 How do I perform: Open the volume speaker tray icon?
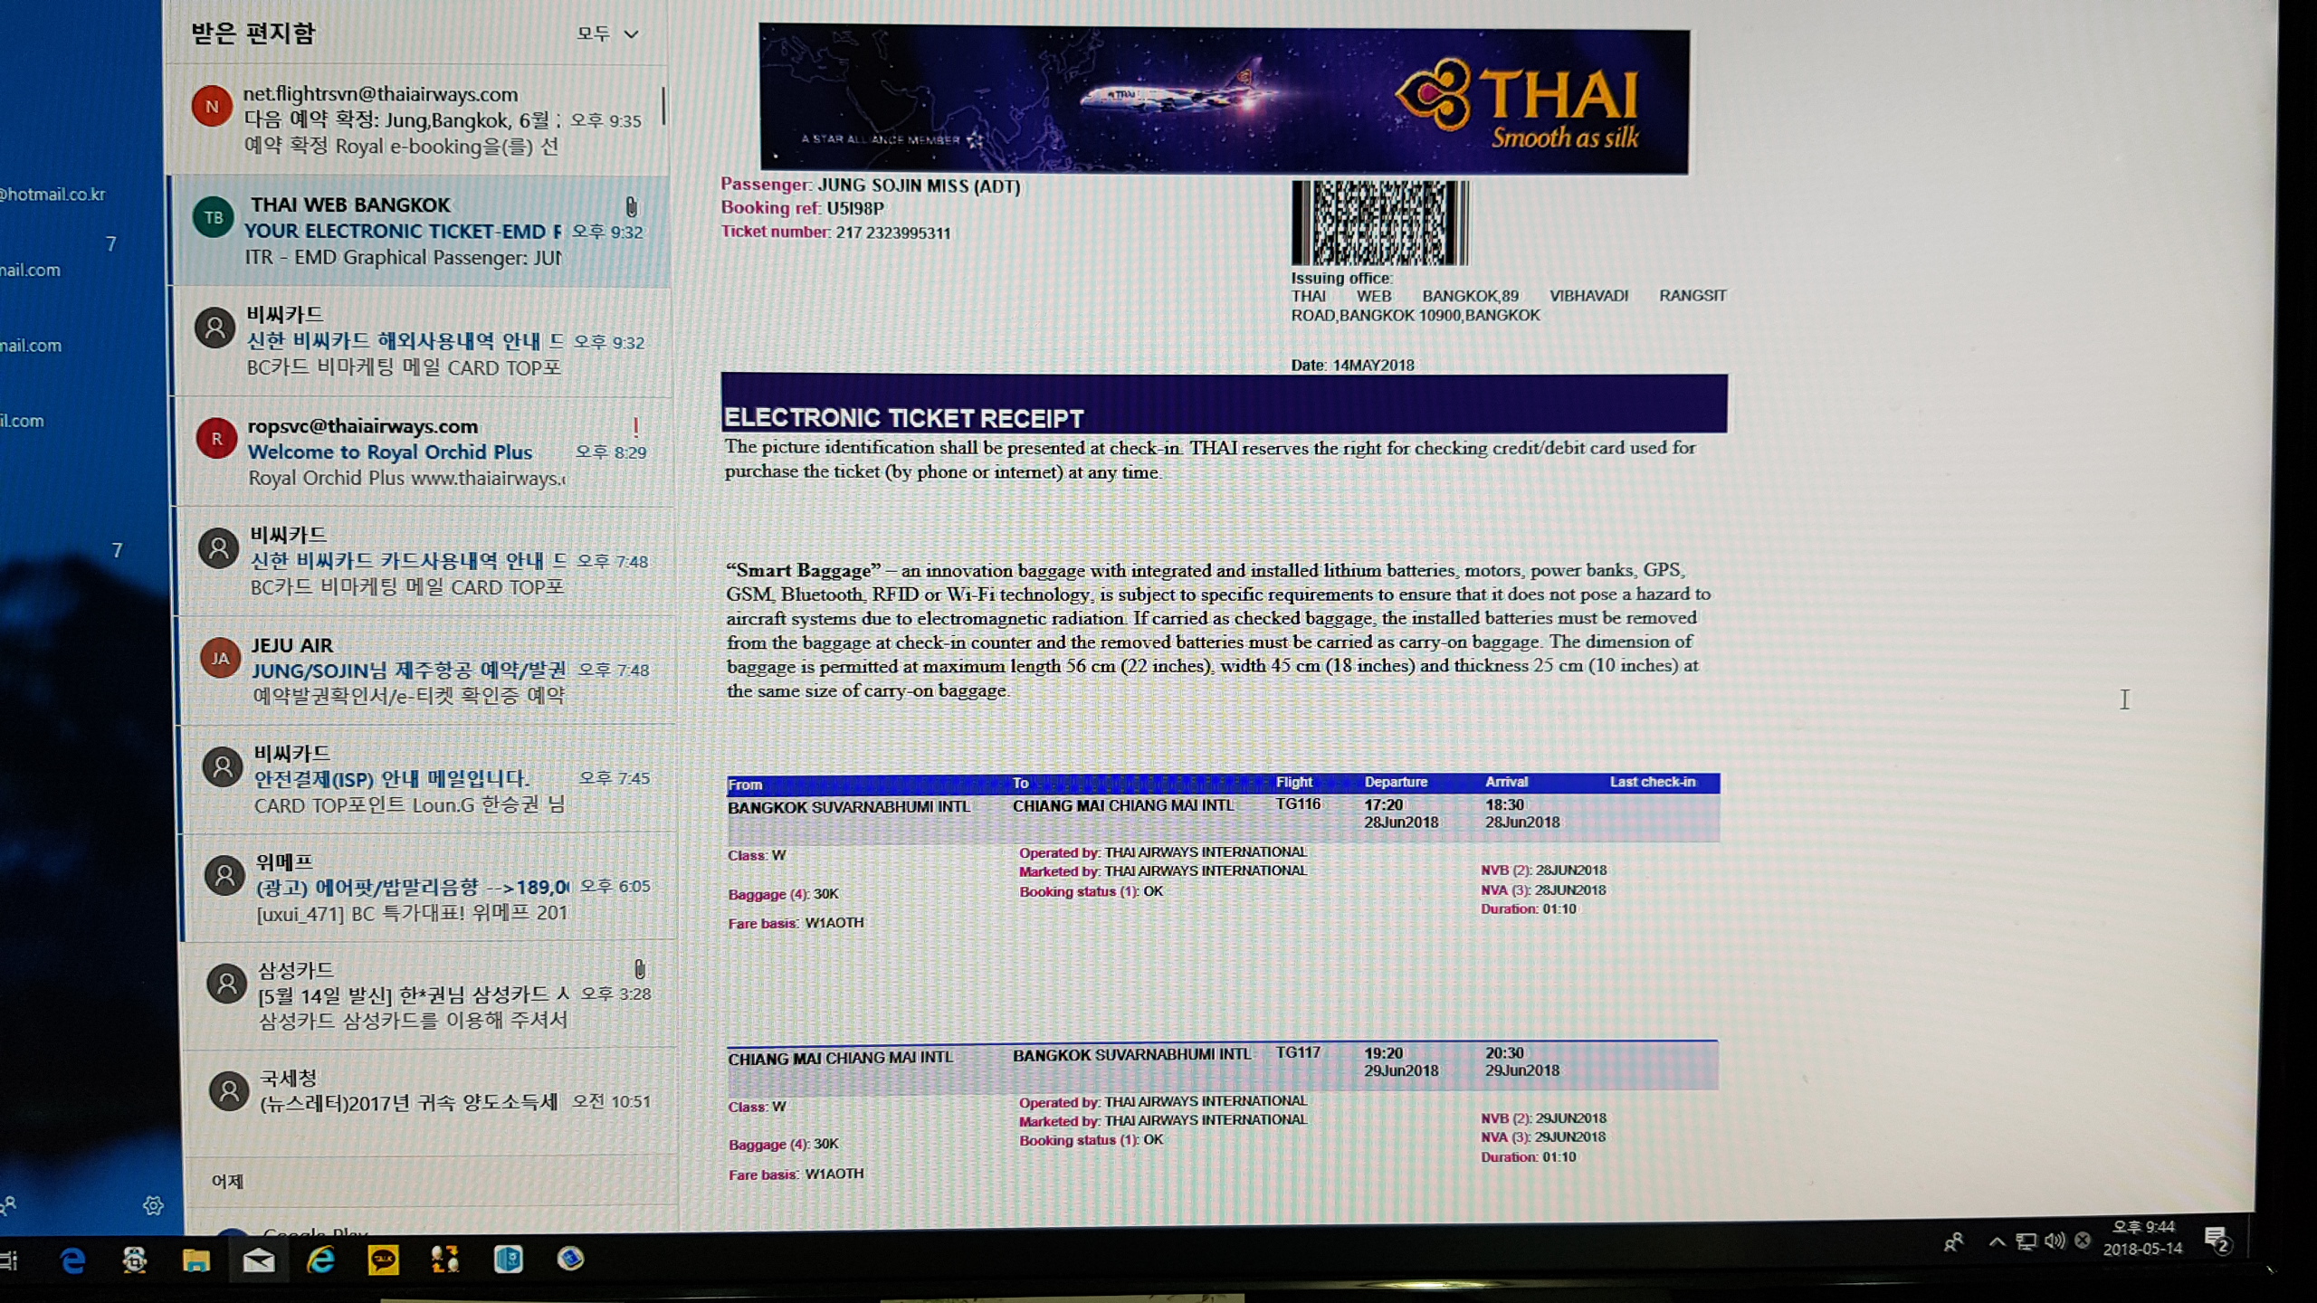2054,1241
